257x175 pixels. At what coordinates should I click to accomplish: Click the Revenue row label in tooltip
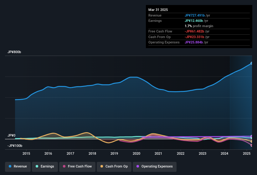coord(155,15)
